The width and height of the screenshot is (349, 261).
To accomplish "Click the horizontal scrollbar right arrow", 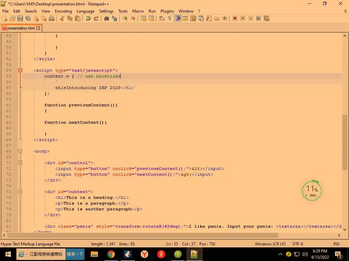I will [339, 235].
